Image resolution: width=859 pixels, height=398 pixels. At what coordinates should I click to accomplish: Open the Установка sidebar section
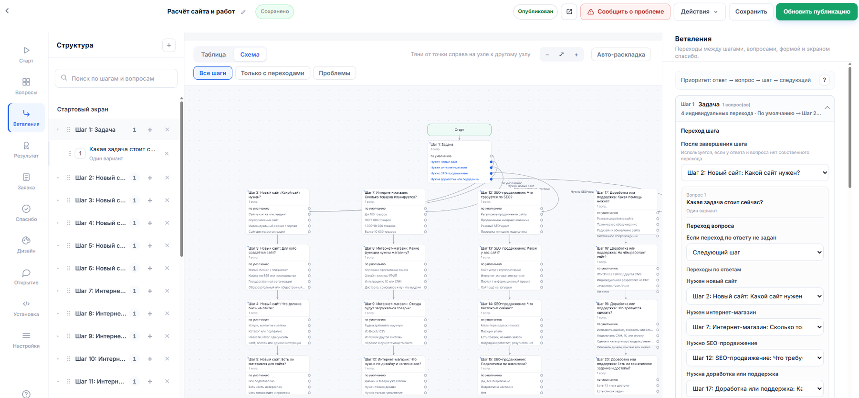pyautogui.click(x=26, y=308)
